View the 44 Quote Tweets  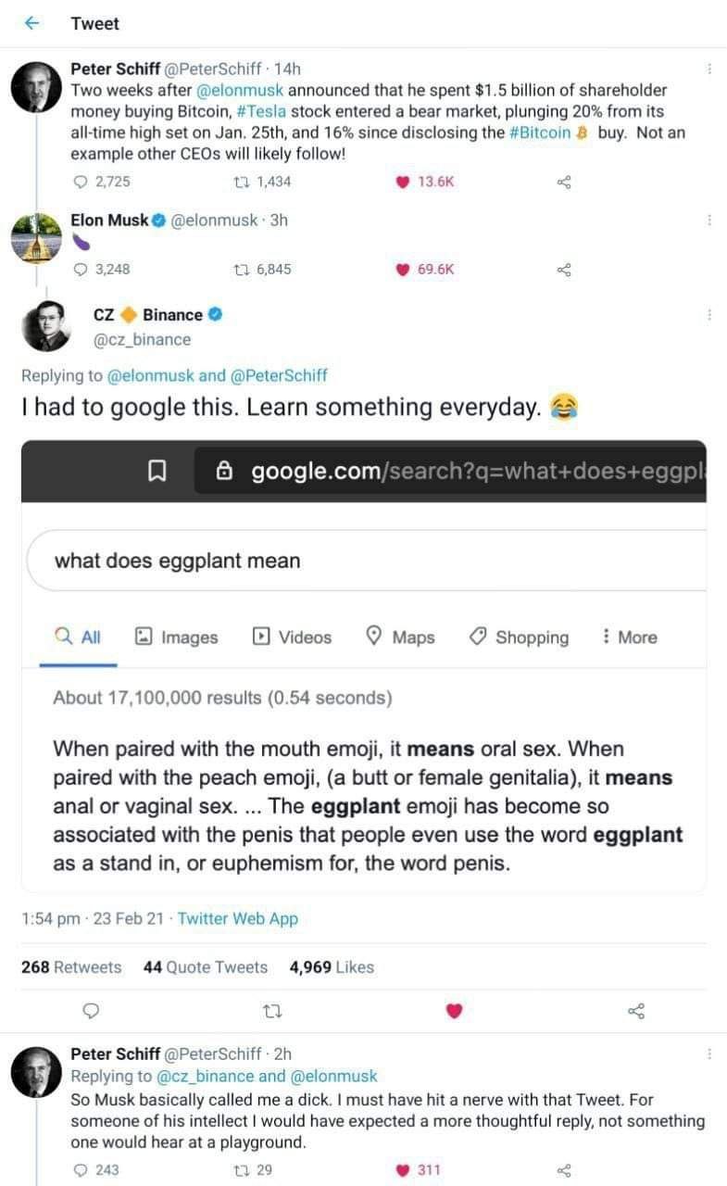click(x=206, y=967)
